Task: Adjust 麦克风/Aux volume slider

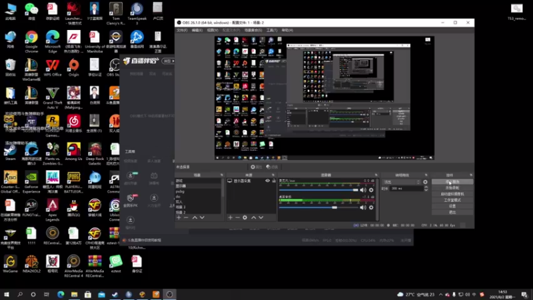Action: (x=319, y=190)
